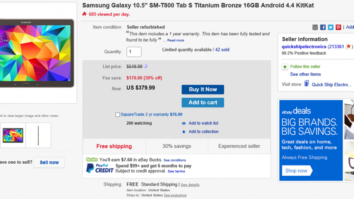Screen dimensions: 354x199
Task: Select the side-view tablet thumbnail
Action: pos(38,135)
